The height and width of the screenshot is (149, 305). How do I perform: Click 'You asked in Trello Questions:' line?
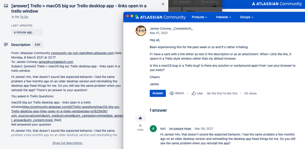(x=32, y=96)
